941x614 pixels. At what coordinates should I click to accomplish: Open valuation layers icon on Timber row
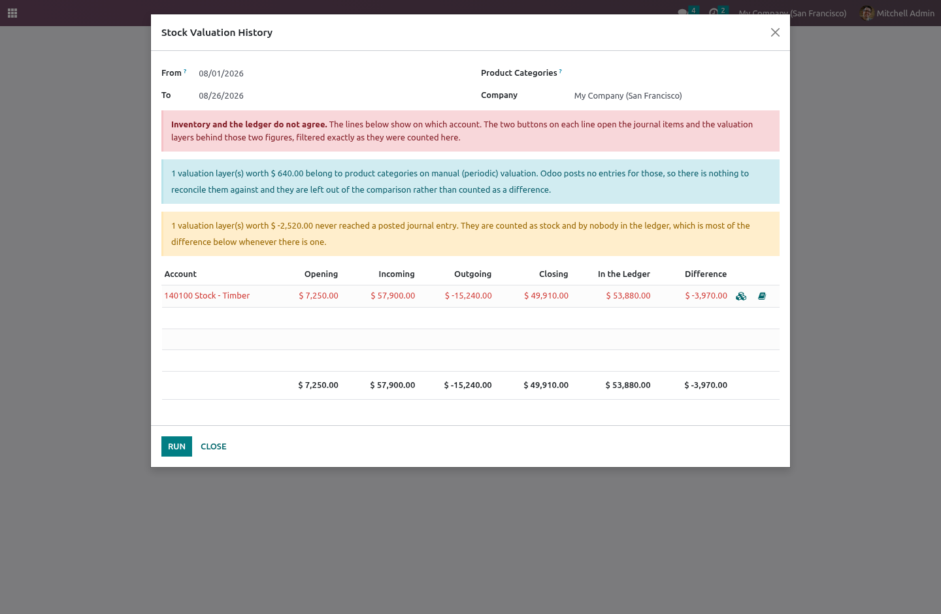(x=741, y=296)
